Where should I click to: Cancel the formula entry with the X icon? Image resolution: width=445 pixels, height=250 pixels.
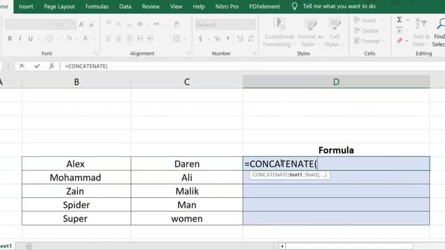click(22, 66)
